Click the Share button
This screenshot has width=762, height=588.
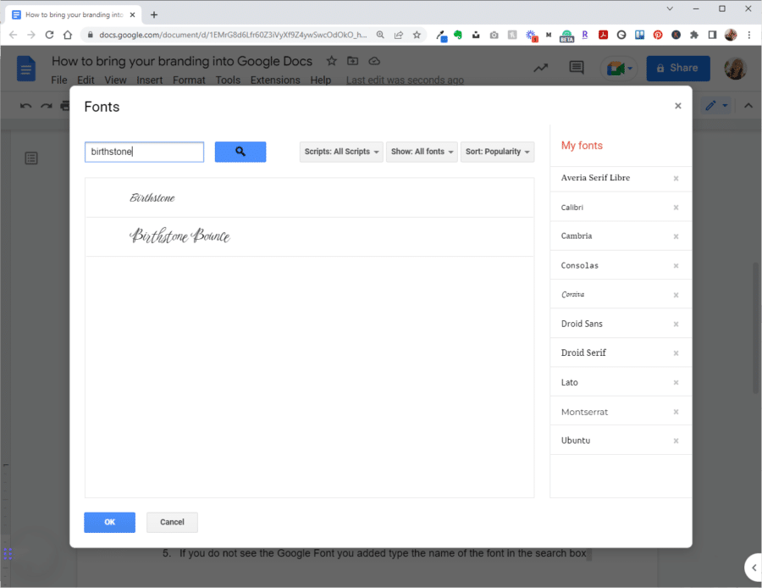pyautogui.click(x=677, y=68)
